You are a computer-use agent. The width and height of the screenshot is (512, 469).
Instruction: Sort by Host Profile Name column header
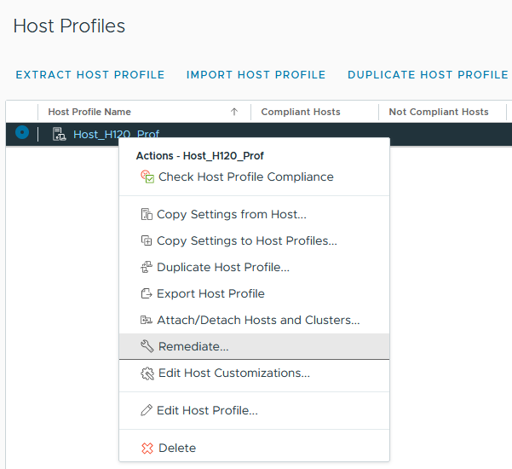click(89, 112)
